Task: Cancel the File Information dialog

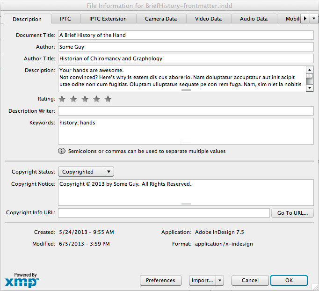Action: [249, 281]
